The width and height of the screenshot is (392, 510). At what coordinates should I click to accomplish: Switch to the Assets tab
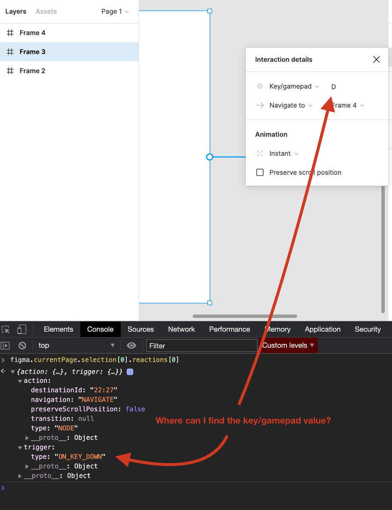[46, 11]
